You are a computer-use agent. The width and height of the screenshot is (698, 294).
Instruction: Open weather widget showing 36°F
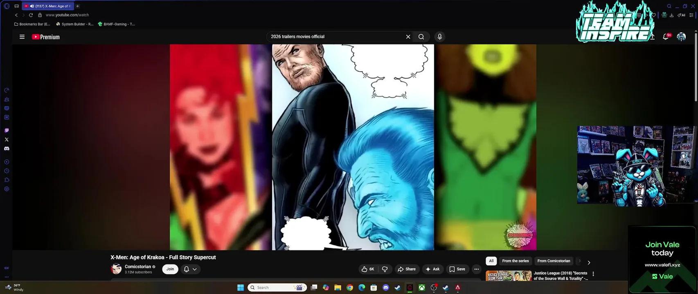point(14,287)
